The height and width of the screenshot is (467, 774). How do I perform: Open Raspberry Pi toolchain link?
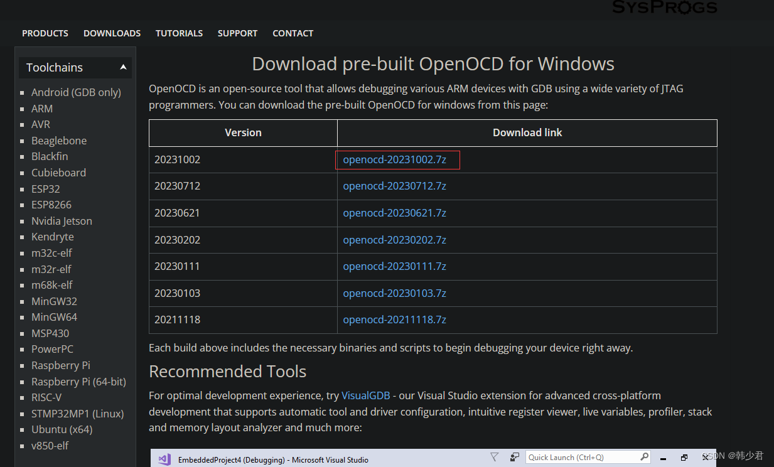click(61, 365)
